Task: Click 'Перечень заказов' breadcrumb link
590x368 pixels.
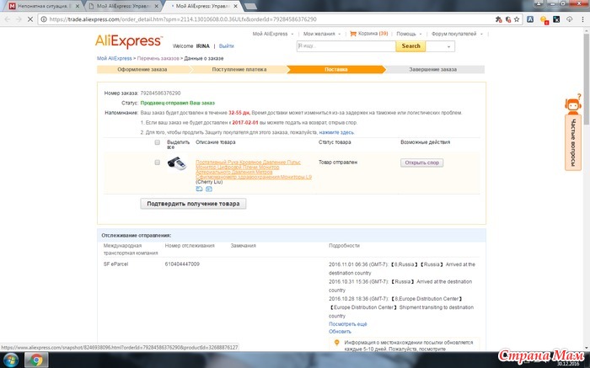Action: [158, 58]
